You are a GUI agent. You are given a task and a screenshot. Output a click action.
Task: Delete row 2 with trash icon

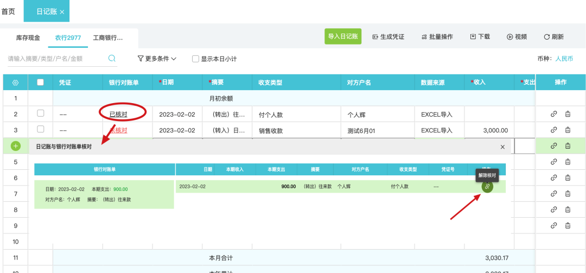point(568,114)
